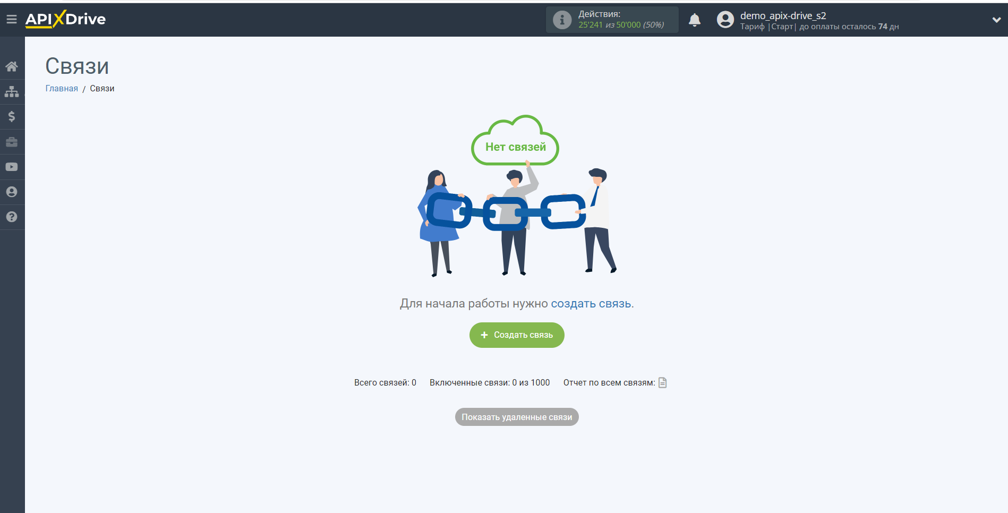Open the dollar billing sidebar icon

click(12, 116)
